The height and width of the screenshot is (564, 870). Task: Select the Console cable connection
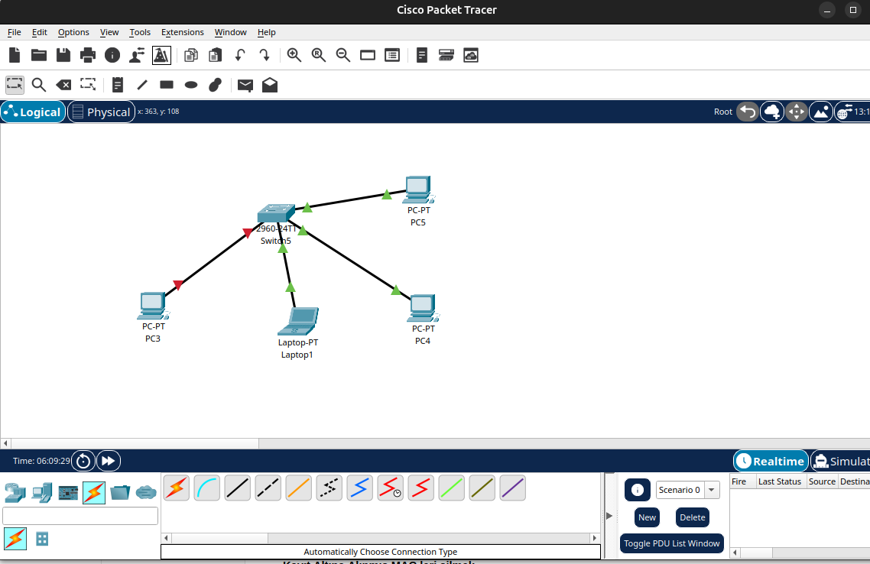(x=207, y=488)
